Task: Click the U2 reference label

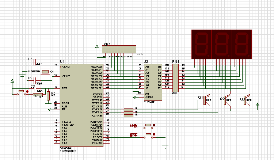Action: [x=146, y=61]
